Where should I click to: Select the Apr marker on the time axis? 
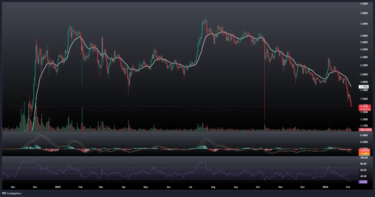click(123, 186)
